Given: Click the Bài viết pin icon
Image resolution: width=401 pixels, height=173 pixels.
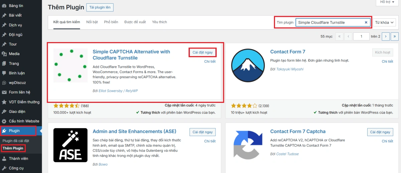Looking at the screenshot, I should 4,15.
